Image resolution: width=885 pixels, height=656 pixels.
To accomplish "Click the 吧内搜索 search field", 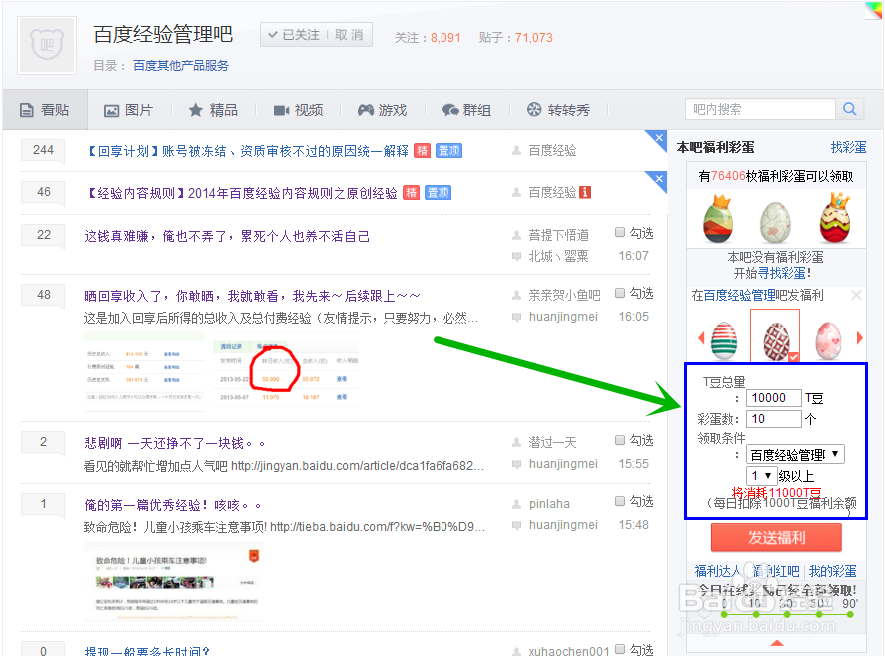I will click(760, 109).
